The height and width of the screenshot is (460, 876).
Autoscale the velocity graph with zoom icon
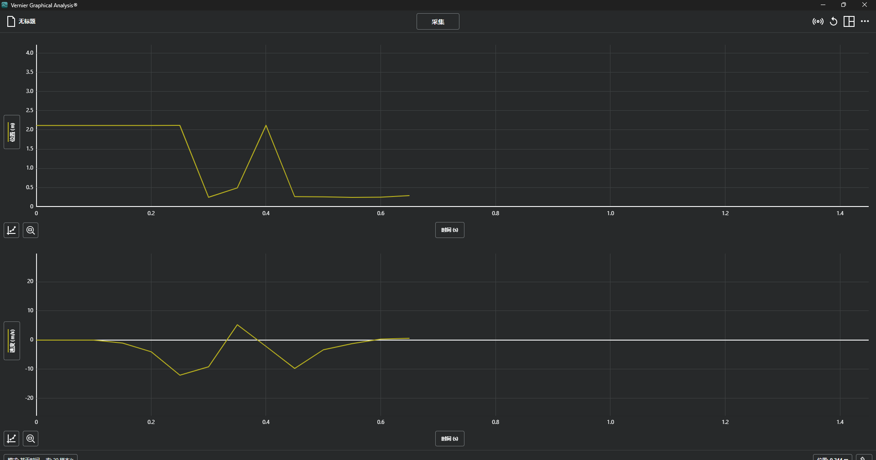31,439
